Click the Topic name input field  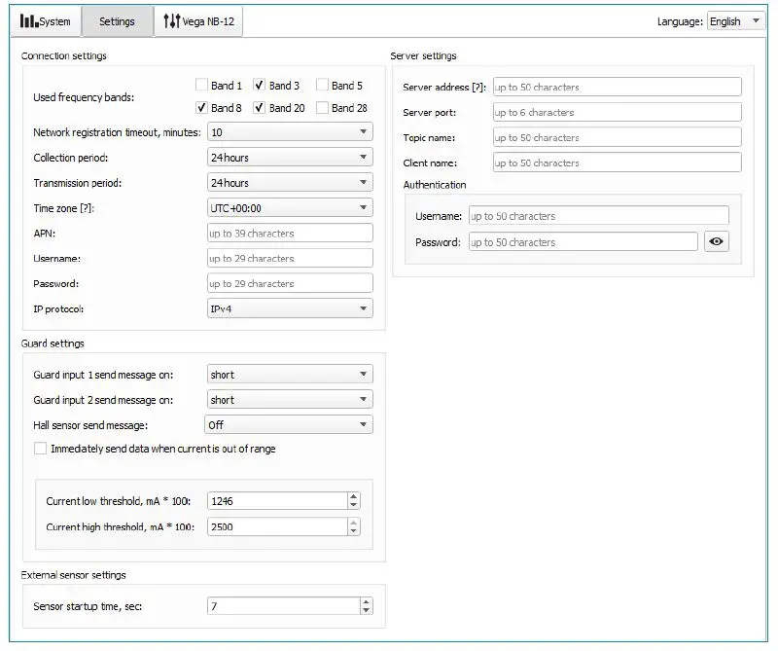617,138
